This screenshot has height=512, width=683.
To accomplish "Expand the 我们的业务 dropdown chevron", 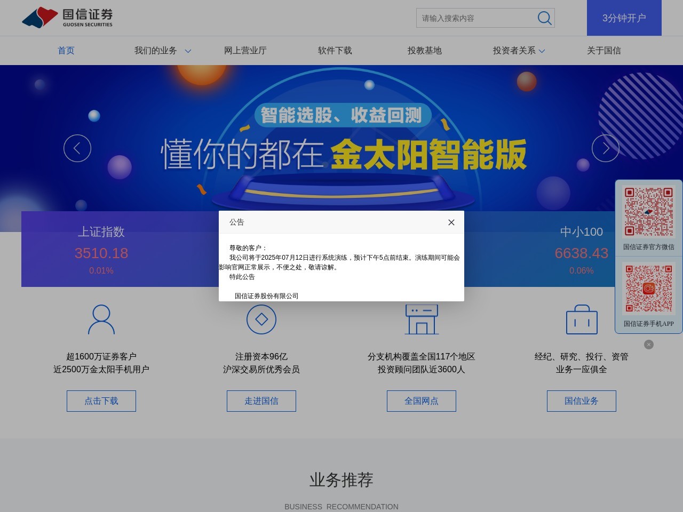I will point(188,51).
